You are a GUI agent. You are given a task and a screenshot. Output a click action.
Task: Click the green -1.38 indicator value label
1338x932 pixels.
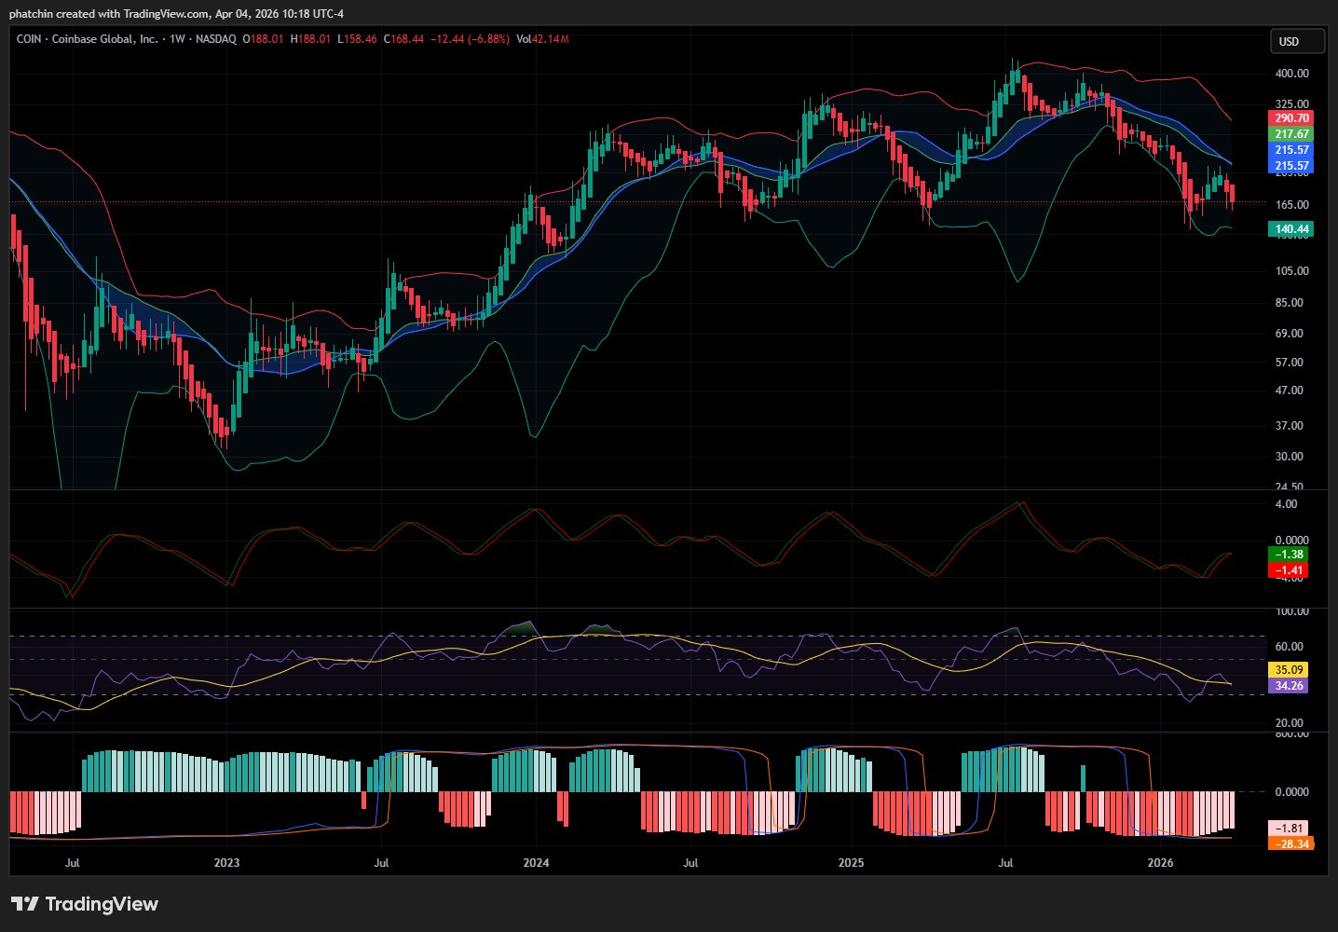pyautogui.click(x=1289, y=555)
